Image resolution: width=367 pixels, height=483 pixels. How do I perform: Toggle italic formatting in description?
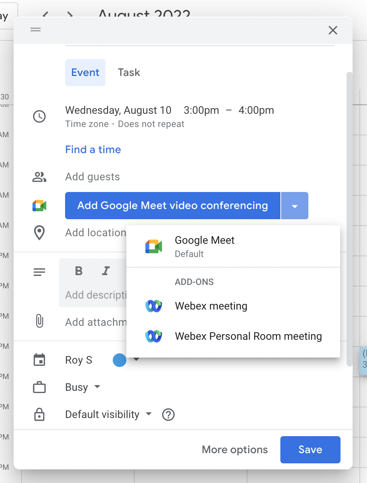click(106, 271)
